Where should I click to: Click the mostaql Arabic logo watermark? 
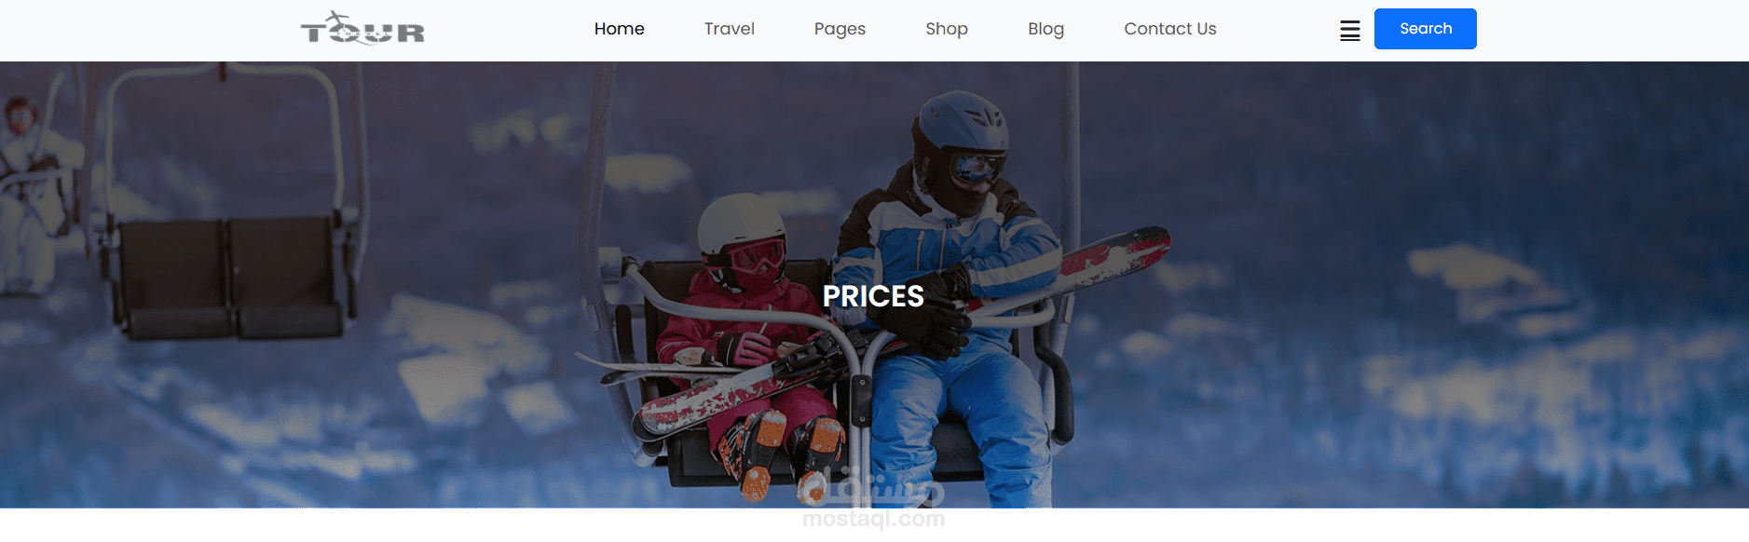pyautogui.click(x=870, y=484)
